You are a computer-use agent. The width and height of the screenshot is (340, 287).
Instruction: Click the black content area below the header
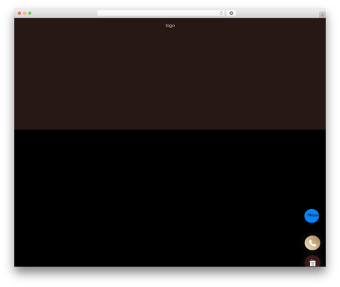point(158,198)
